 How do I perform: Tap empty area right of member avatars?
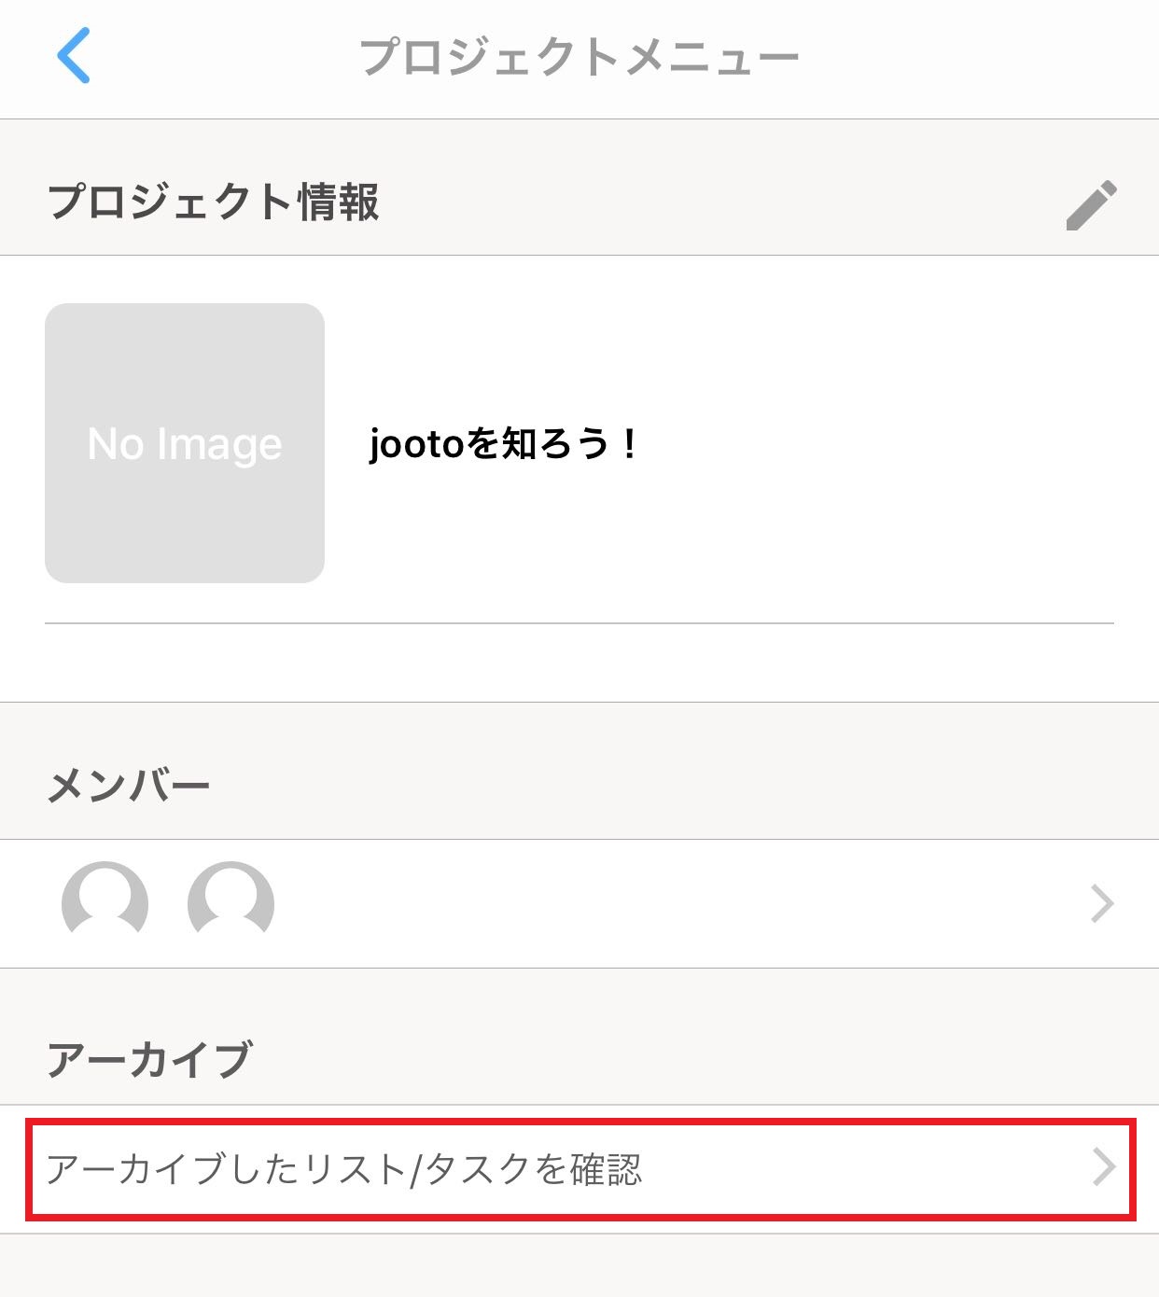[x=653, y=903]
